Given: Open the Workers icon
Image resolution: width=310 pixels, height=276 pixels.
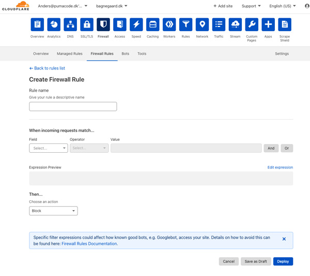Looking at the screenshot, I should point(169,24).
